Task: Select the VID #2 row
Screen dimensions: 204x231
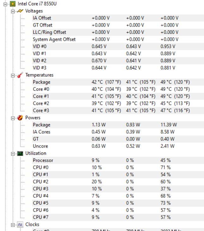Action: point(118,61)
